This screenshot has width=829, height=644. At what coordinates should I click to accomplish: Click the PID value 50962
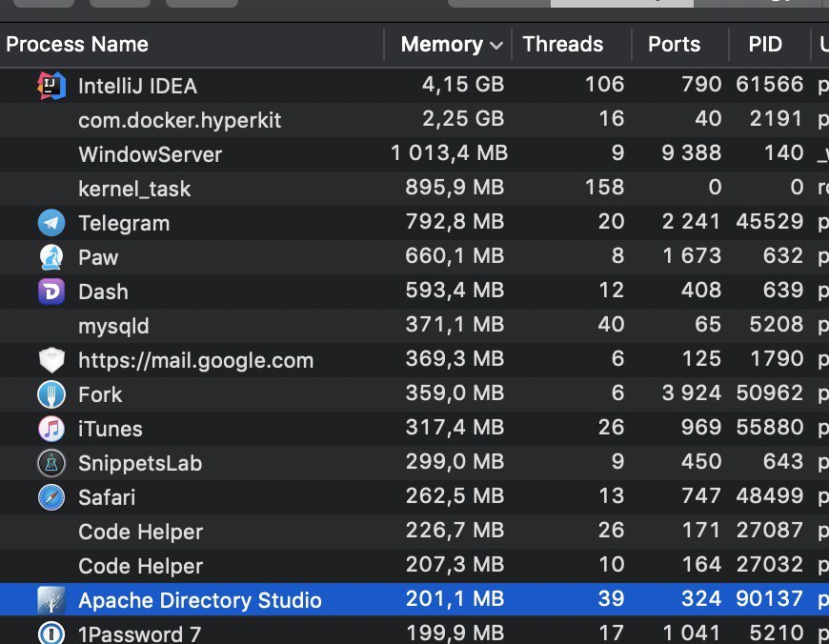click(770, 392)
